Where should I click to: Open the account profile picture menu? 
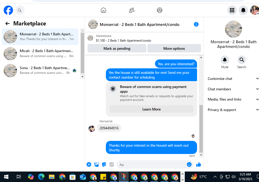tap(255, 10)
